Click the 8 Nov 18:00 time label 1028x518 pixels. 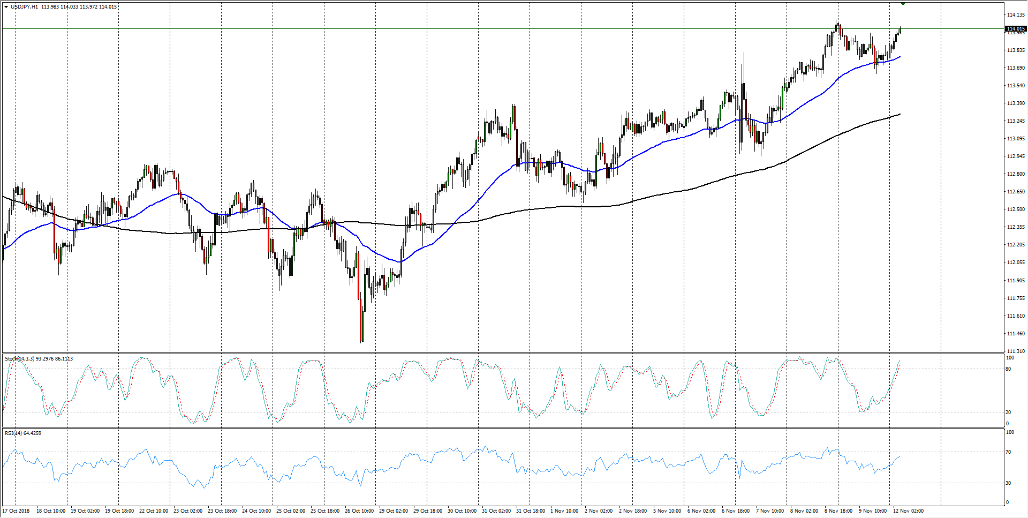point(838,511)
